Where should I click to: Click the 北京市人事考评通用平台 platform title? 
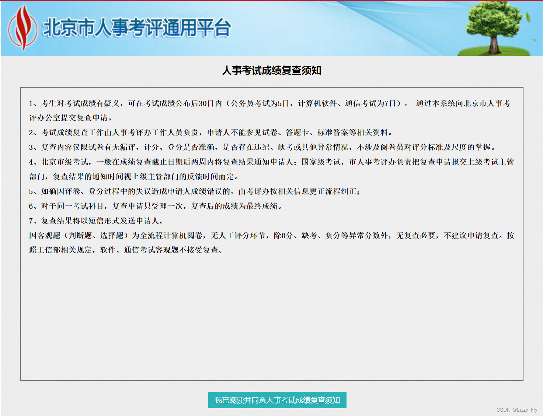pyautogui.click(x=136, y=26)
